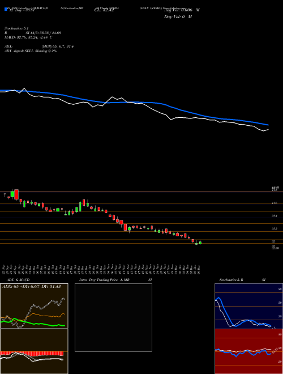The width and height of the screenshot is (283, 374).
Task: Click the RSI 14/3 value "33.53 / 44.68"
Action: 50,33
